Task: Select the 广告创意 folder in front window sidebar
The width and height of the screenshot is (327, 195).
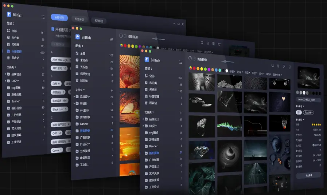Action: [154, 159]
